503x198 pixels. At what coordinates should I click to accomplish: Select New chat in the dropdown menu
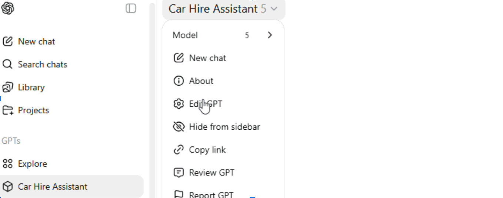coord(223,58)
